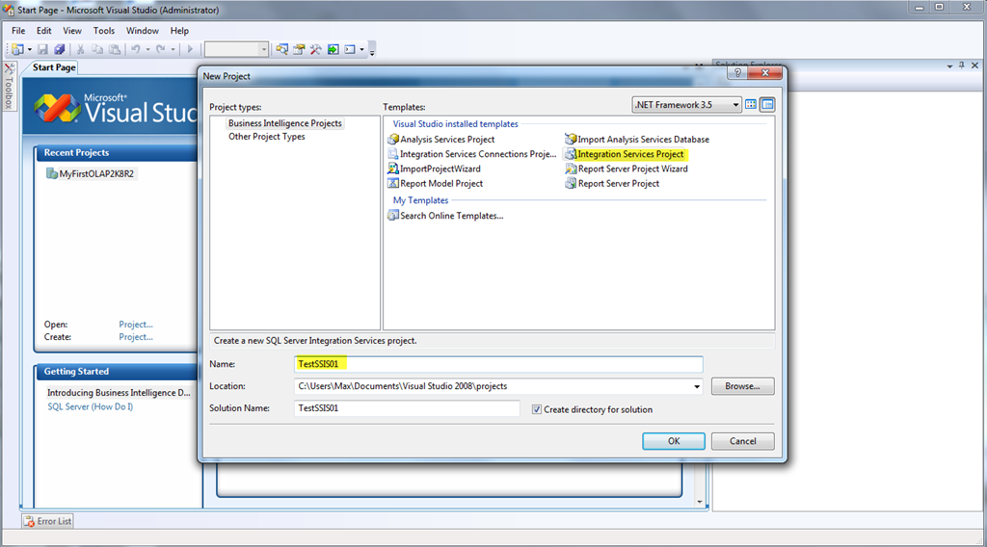Switch to the Start Page tab
Screen dimensions: 987x547
click(54, 67)
